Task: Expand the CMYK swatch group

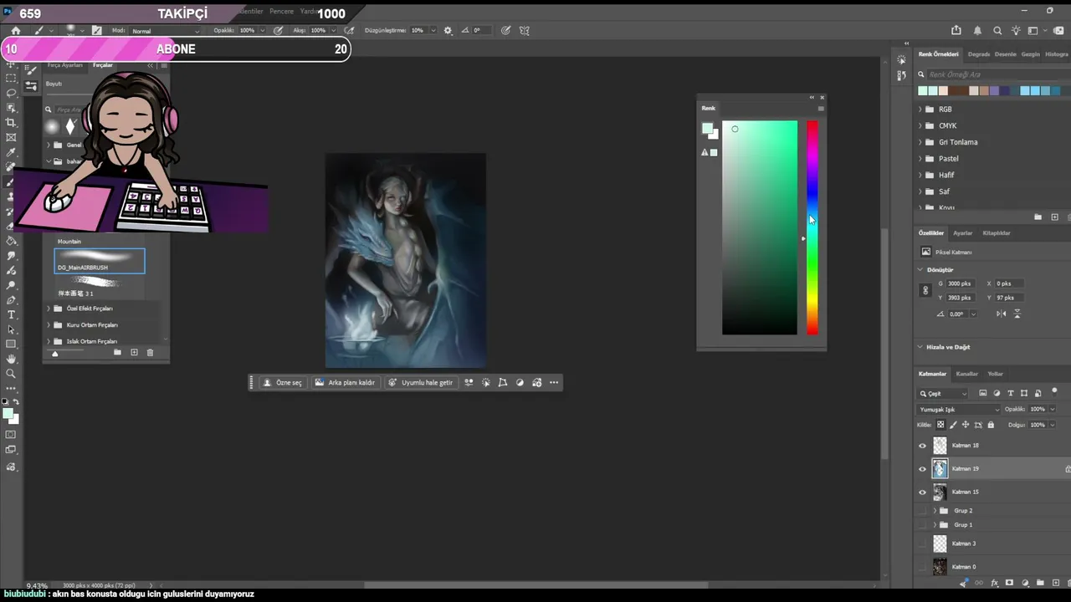Action: pyautogui.click(x=920, y=126)
